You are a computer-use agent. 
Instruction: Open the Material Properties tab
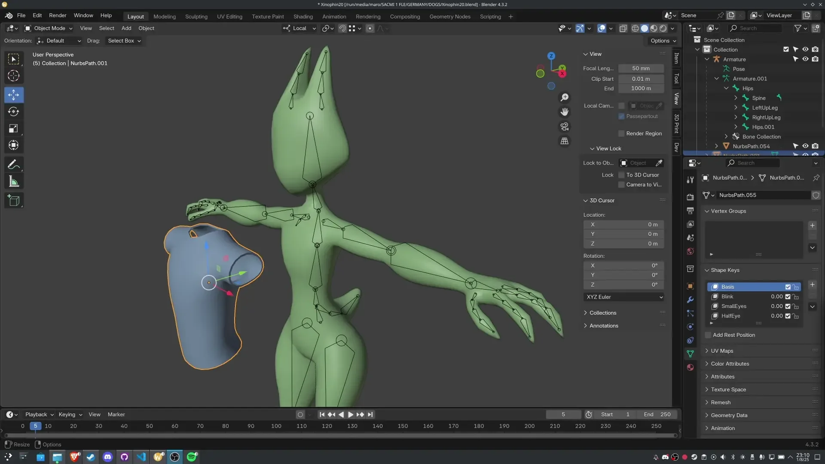point(690,367)
